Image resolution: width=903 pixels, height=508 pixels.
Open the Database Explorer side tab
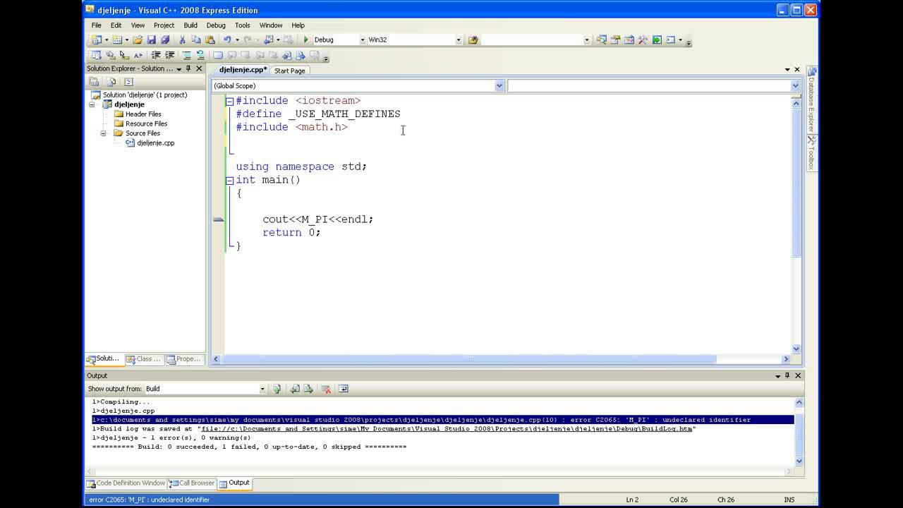pyautogui.click(x=812, y=100)
